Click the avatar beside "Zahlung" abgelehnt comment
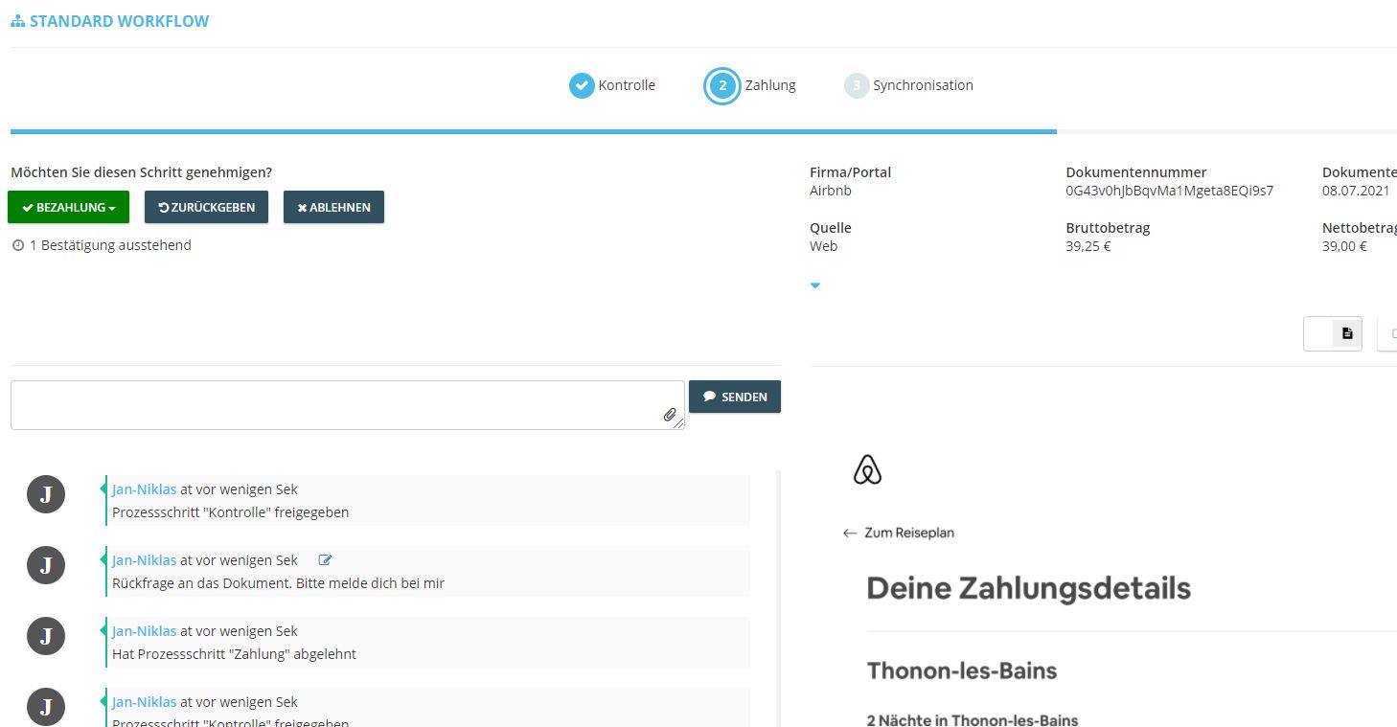This screenshot has width=1397, height=727. 46,636
